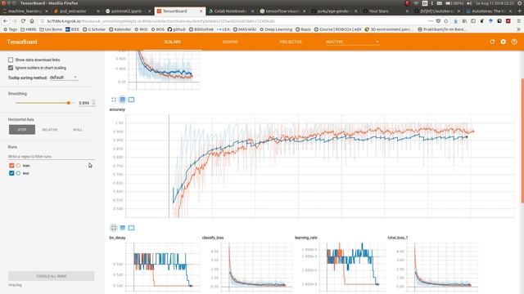Screen dimensions: 524x294
Task: Switch to the SCALARS tab
Action: (x=173, y=42)
